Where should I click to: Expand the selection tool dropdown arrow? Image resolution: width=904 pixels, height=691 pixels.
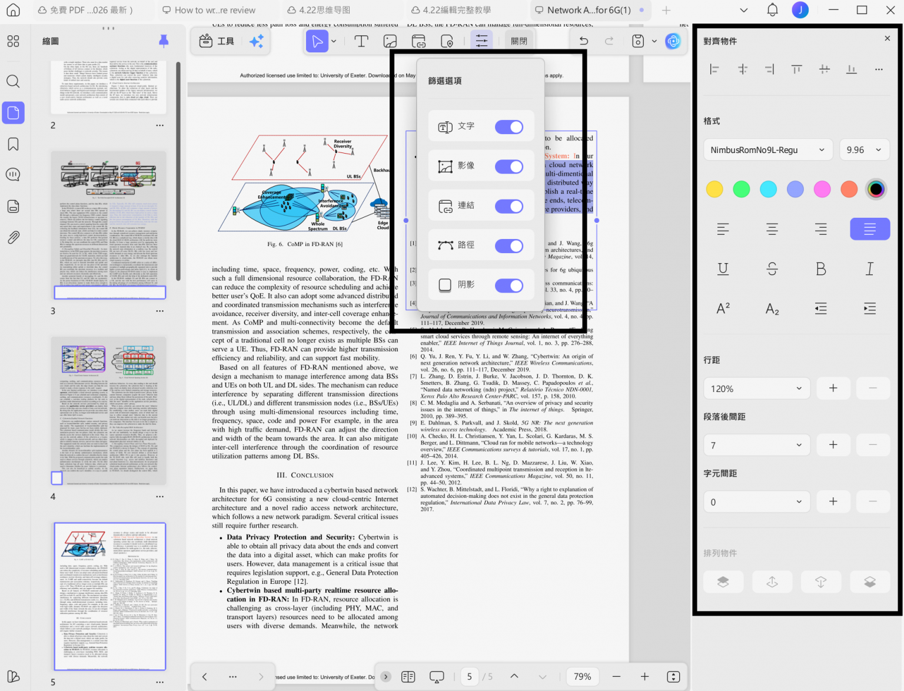pos(334,41)
